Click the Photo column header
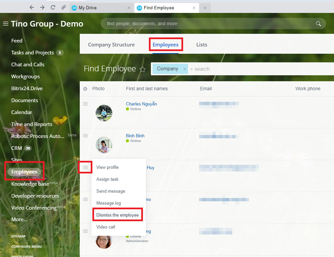Screen dimensions: 334x257 coord(98,89)
